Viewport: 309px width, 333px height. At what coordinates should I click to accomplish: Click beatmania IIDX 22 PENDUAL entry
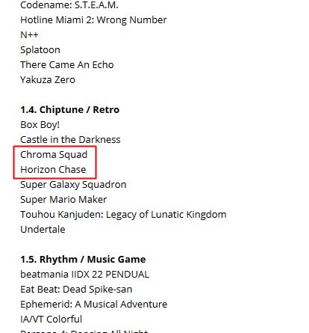(x=85, y=275)
